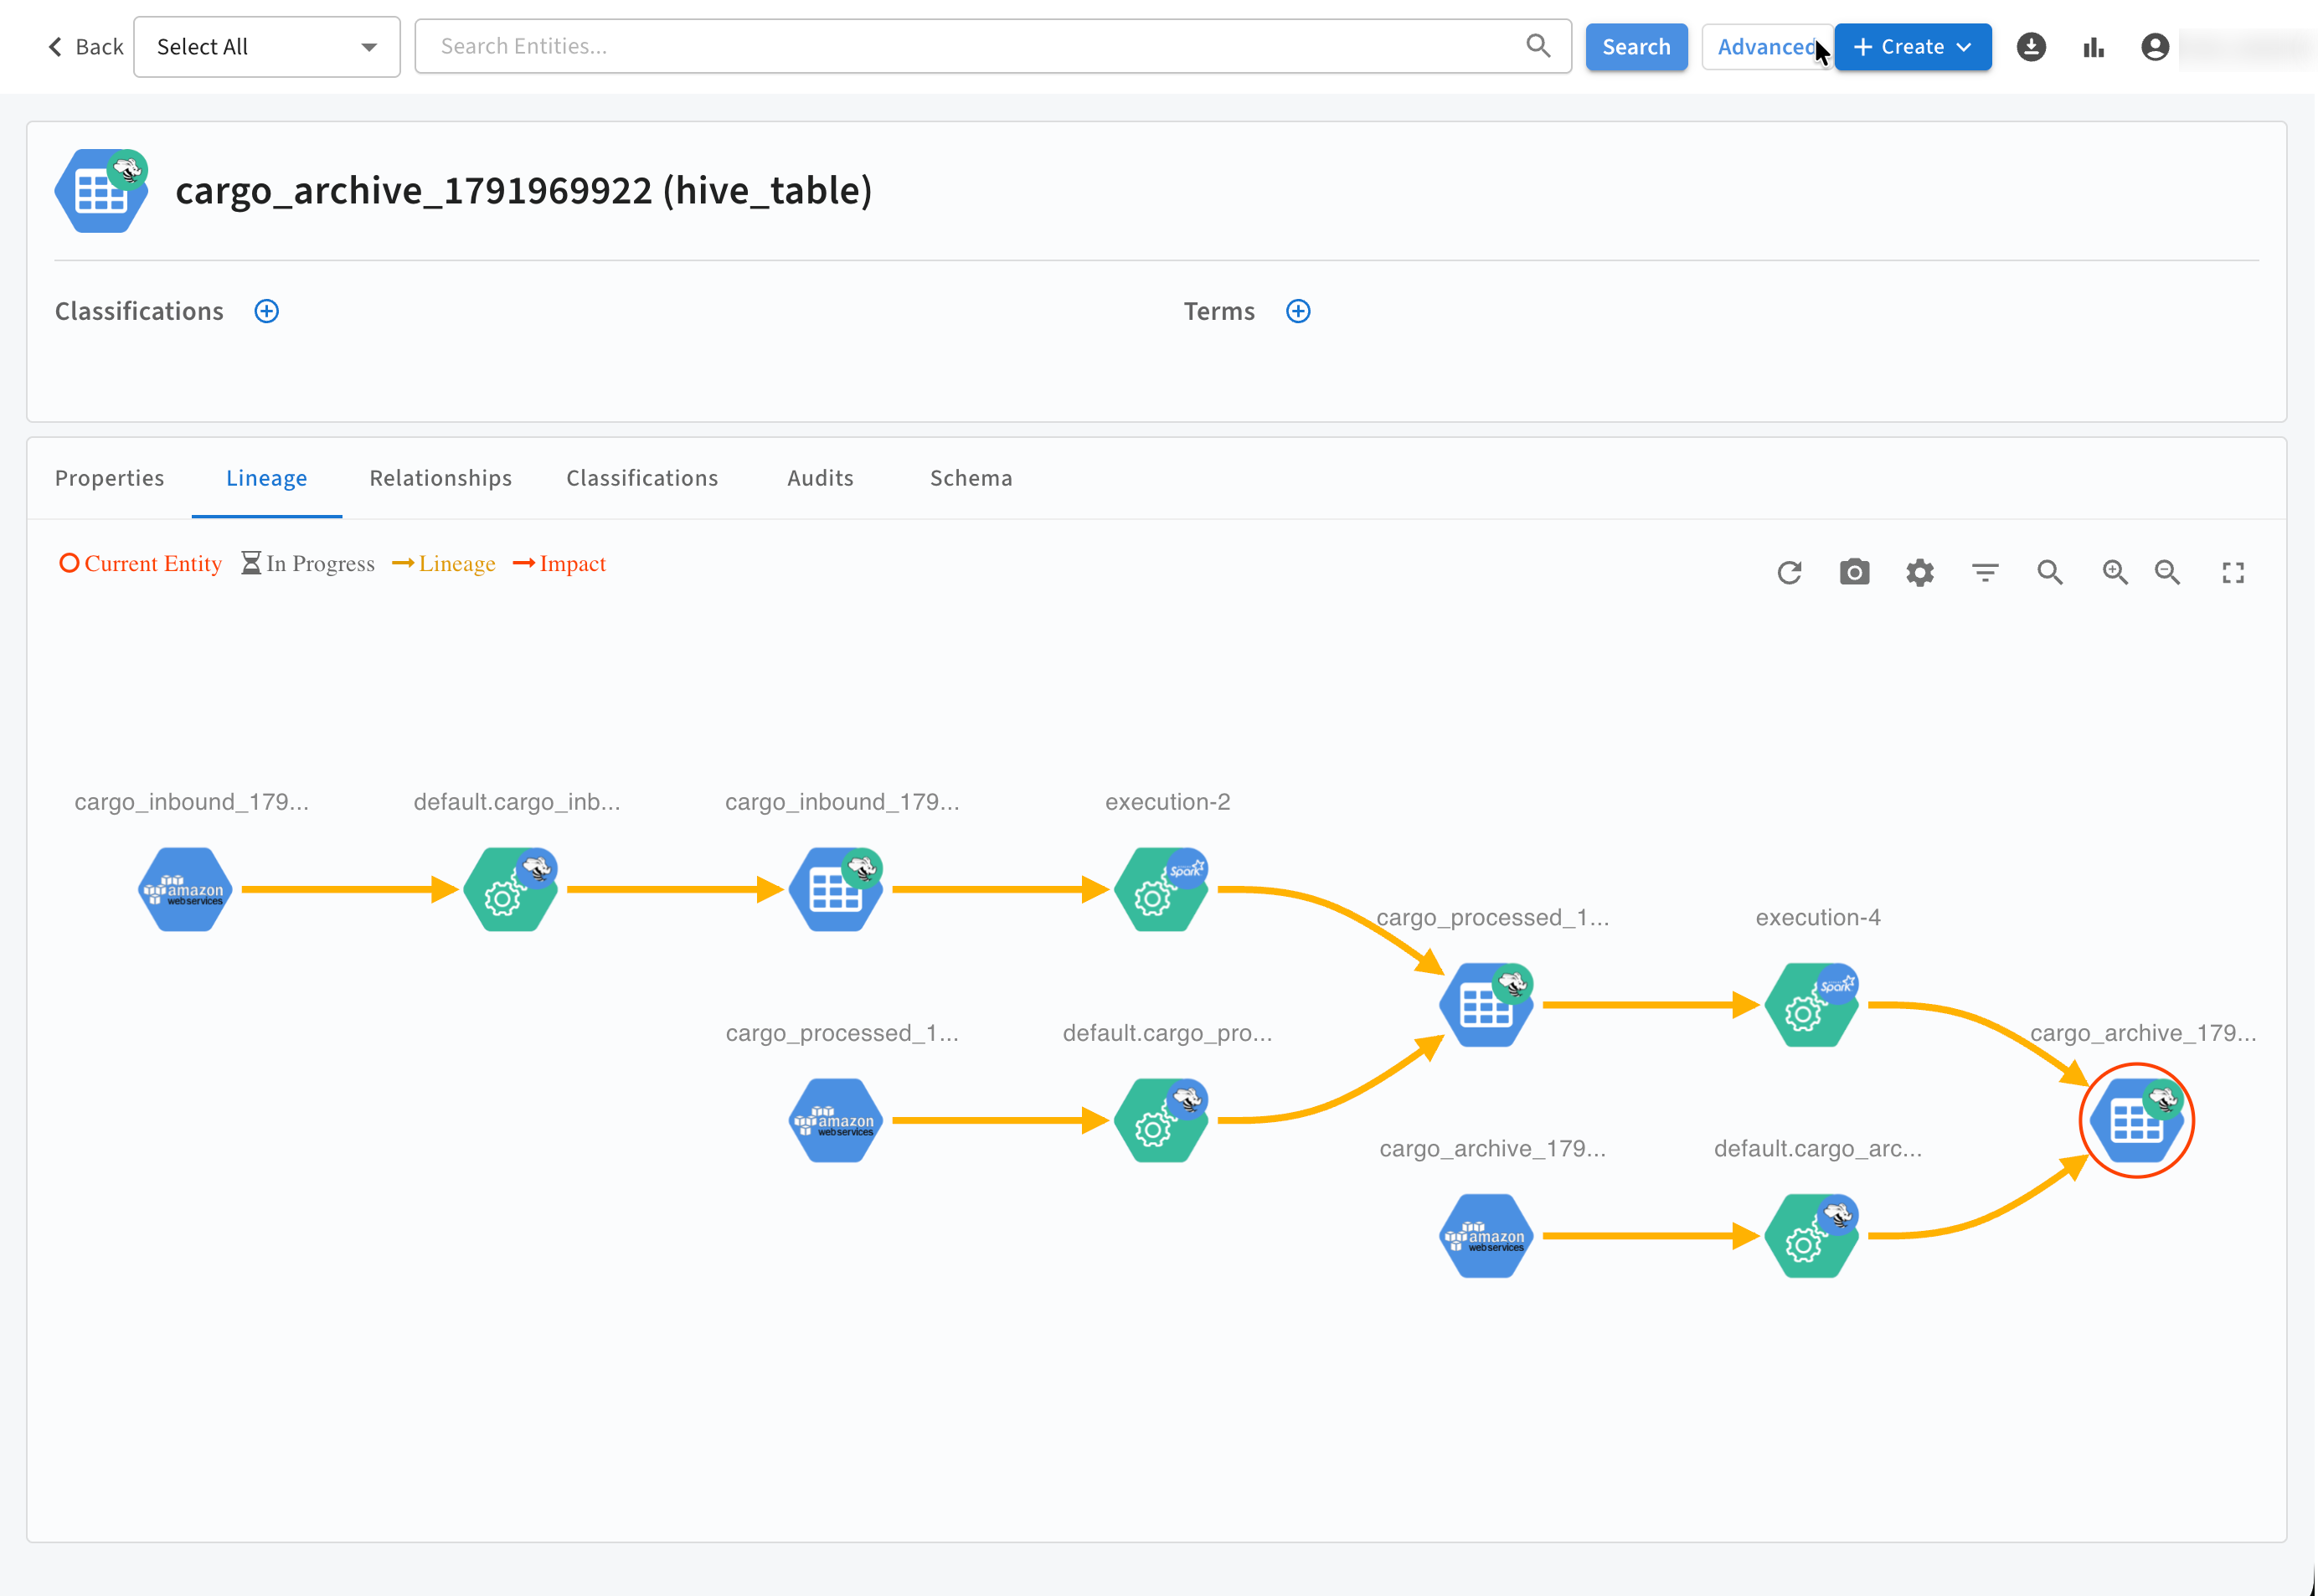Toggle fullscreen lineage view
The height and width of the screenshot is (1596, 2318).
(2233, 572)
